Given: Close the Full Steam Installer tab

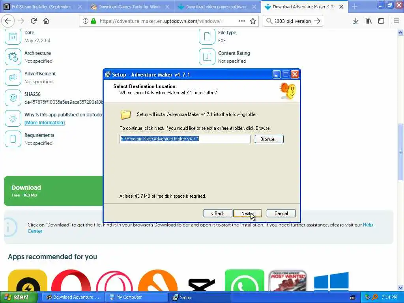Looking at the screenshot, I should (80, 7).
